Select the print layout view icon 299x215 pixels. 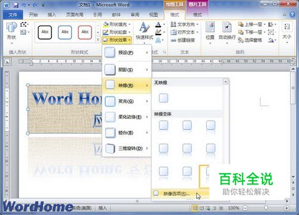point(194,208)
